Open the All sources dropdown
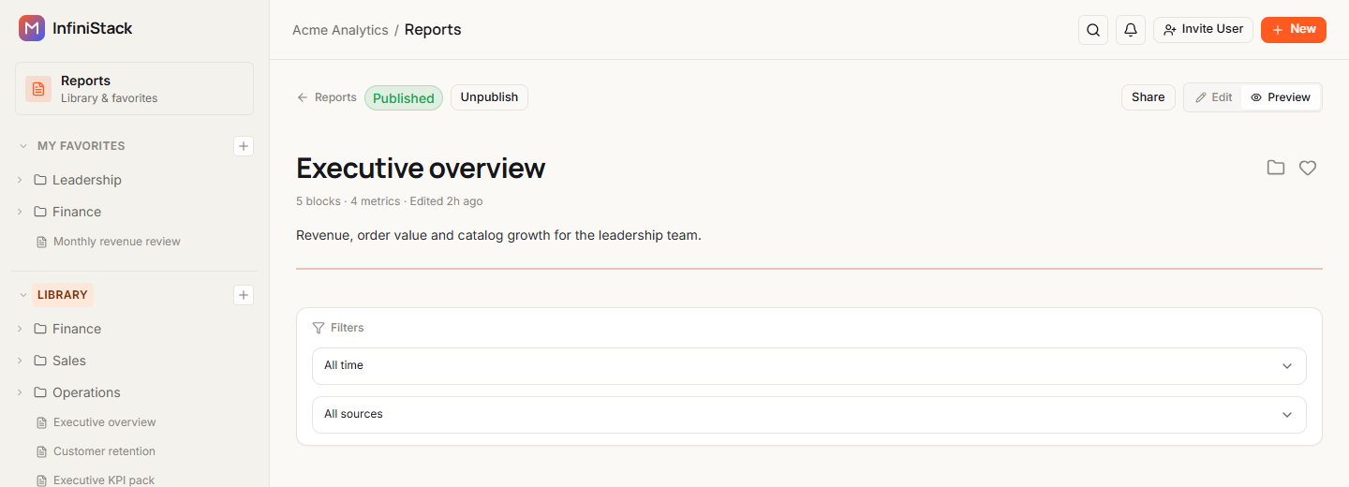Screen dimensions: 1349x487 click(x=809, y=414)
